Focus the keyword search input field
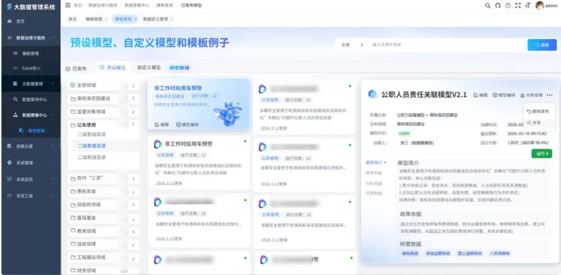Viewport: 561px width, 275px height. 446,45
